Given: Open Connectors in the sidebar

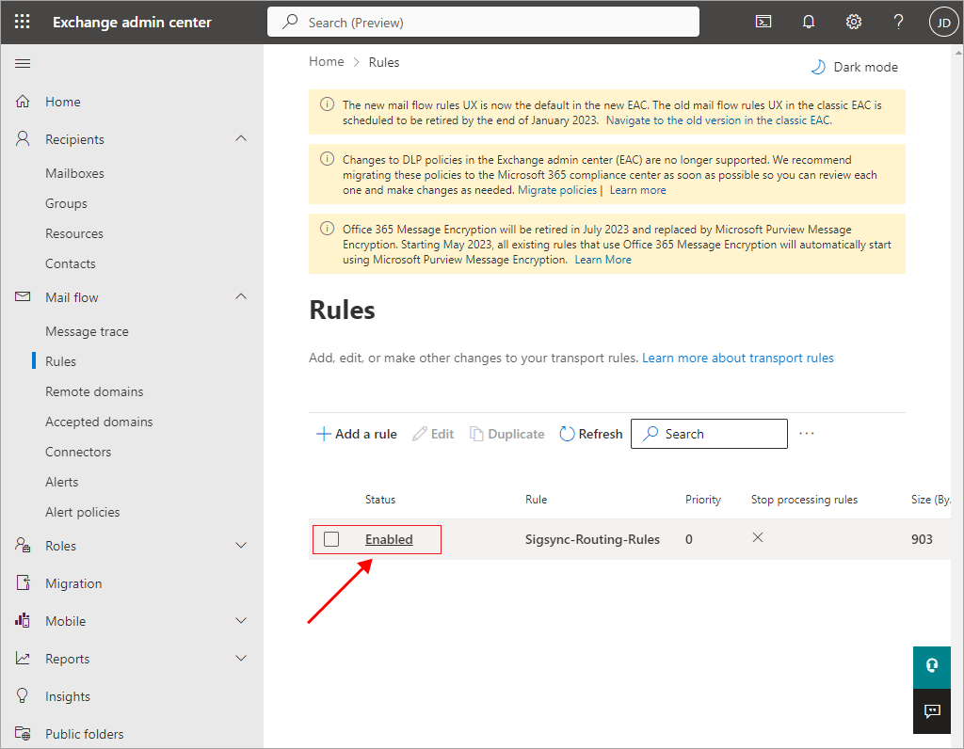Looking at the screenshot, I should (78, 452).
